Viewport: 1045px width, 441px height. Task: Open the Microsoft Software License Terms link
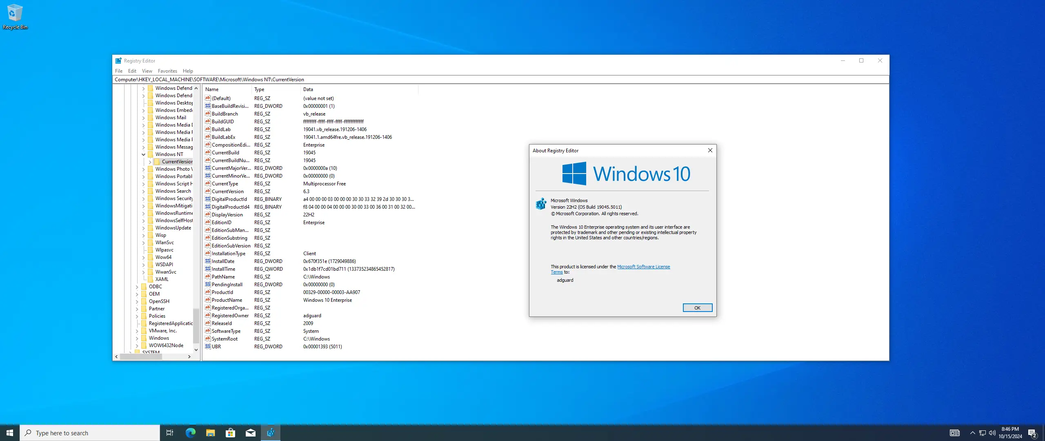point(643,267)
